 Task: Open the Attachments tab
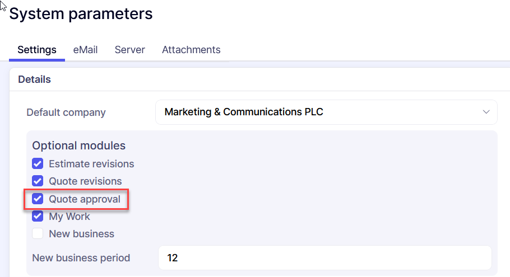[191, 50]
